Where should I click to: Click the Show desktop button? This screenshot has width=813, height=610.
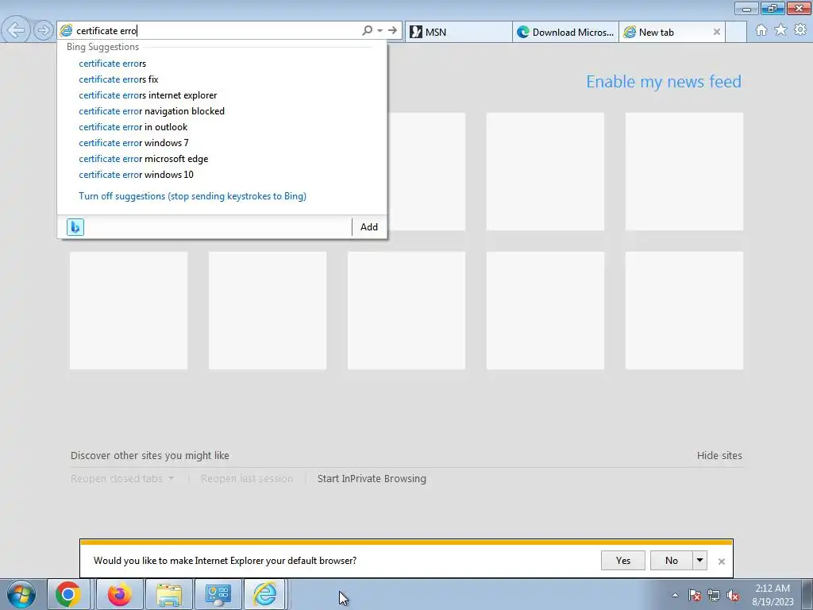(807, 594)
